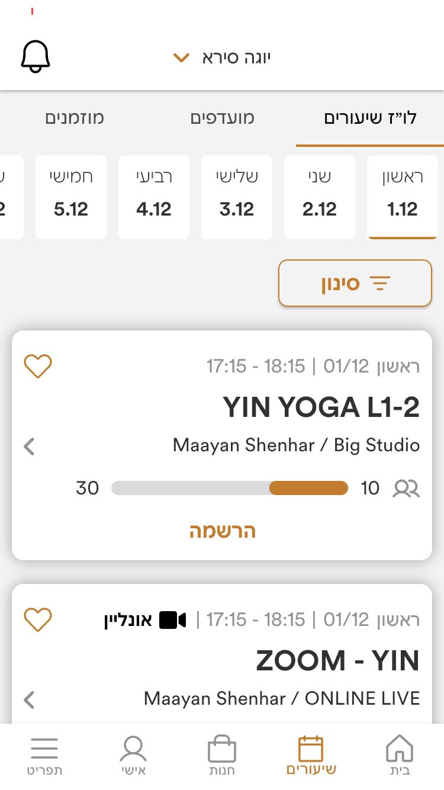Open YIN YOGA L1-2 details chevron
The image size is (444, 790).
tap(30, 446)
